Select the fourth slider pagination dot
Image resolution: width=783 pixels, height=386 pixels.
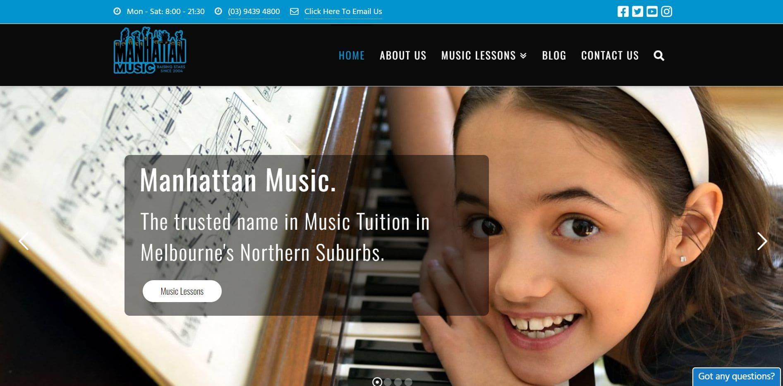[x=408, y=382]
